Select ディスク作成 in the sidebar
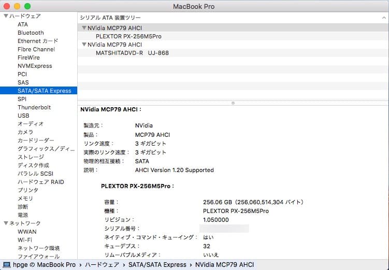The image size is (389, 270). (33, 165)
